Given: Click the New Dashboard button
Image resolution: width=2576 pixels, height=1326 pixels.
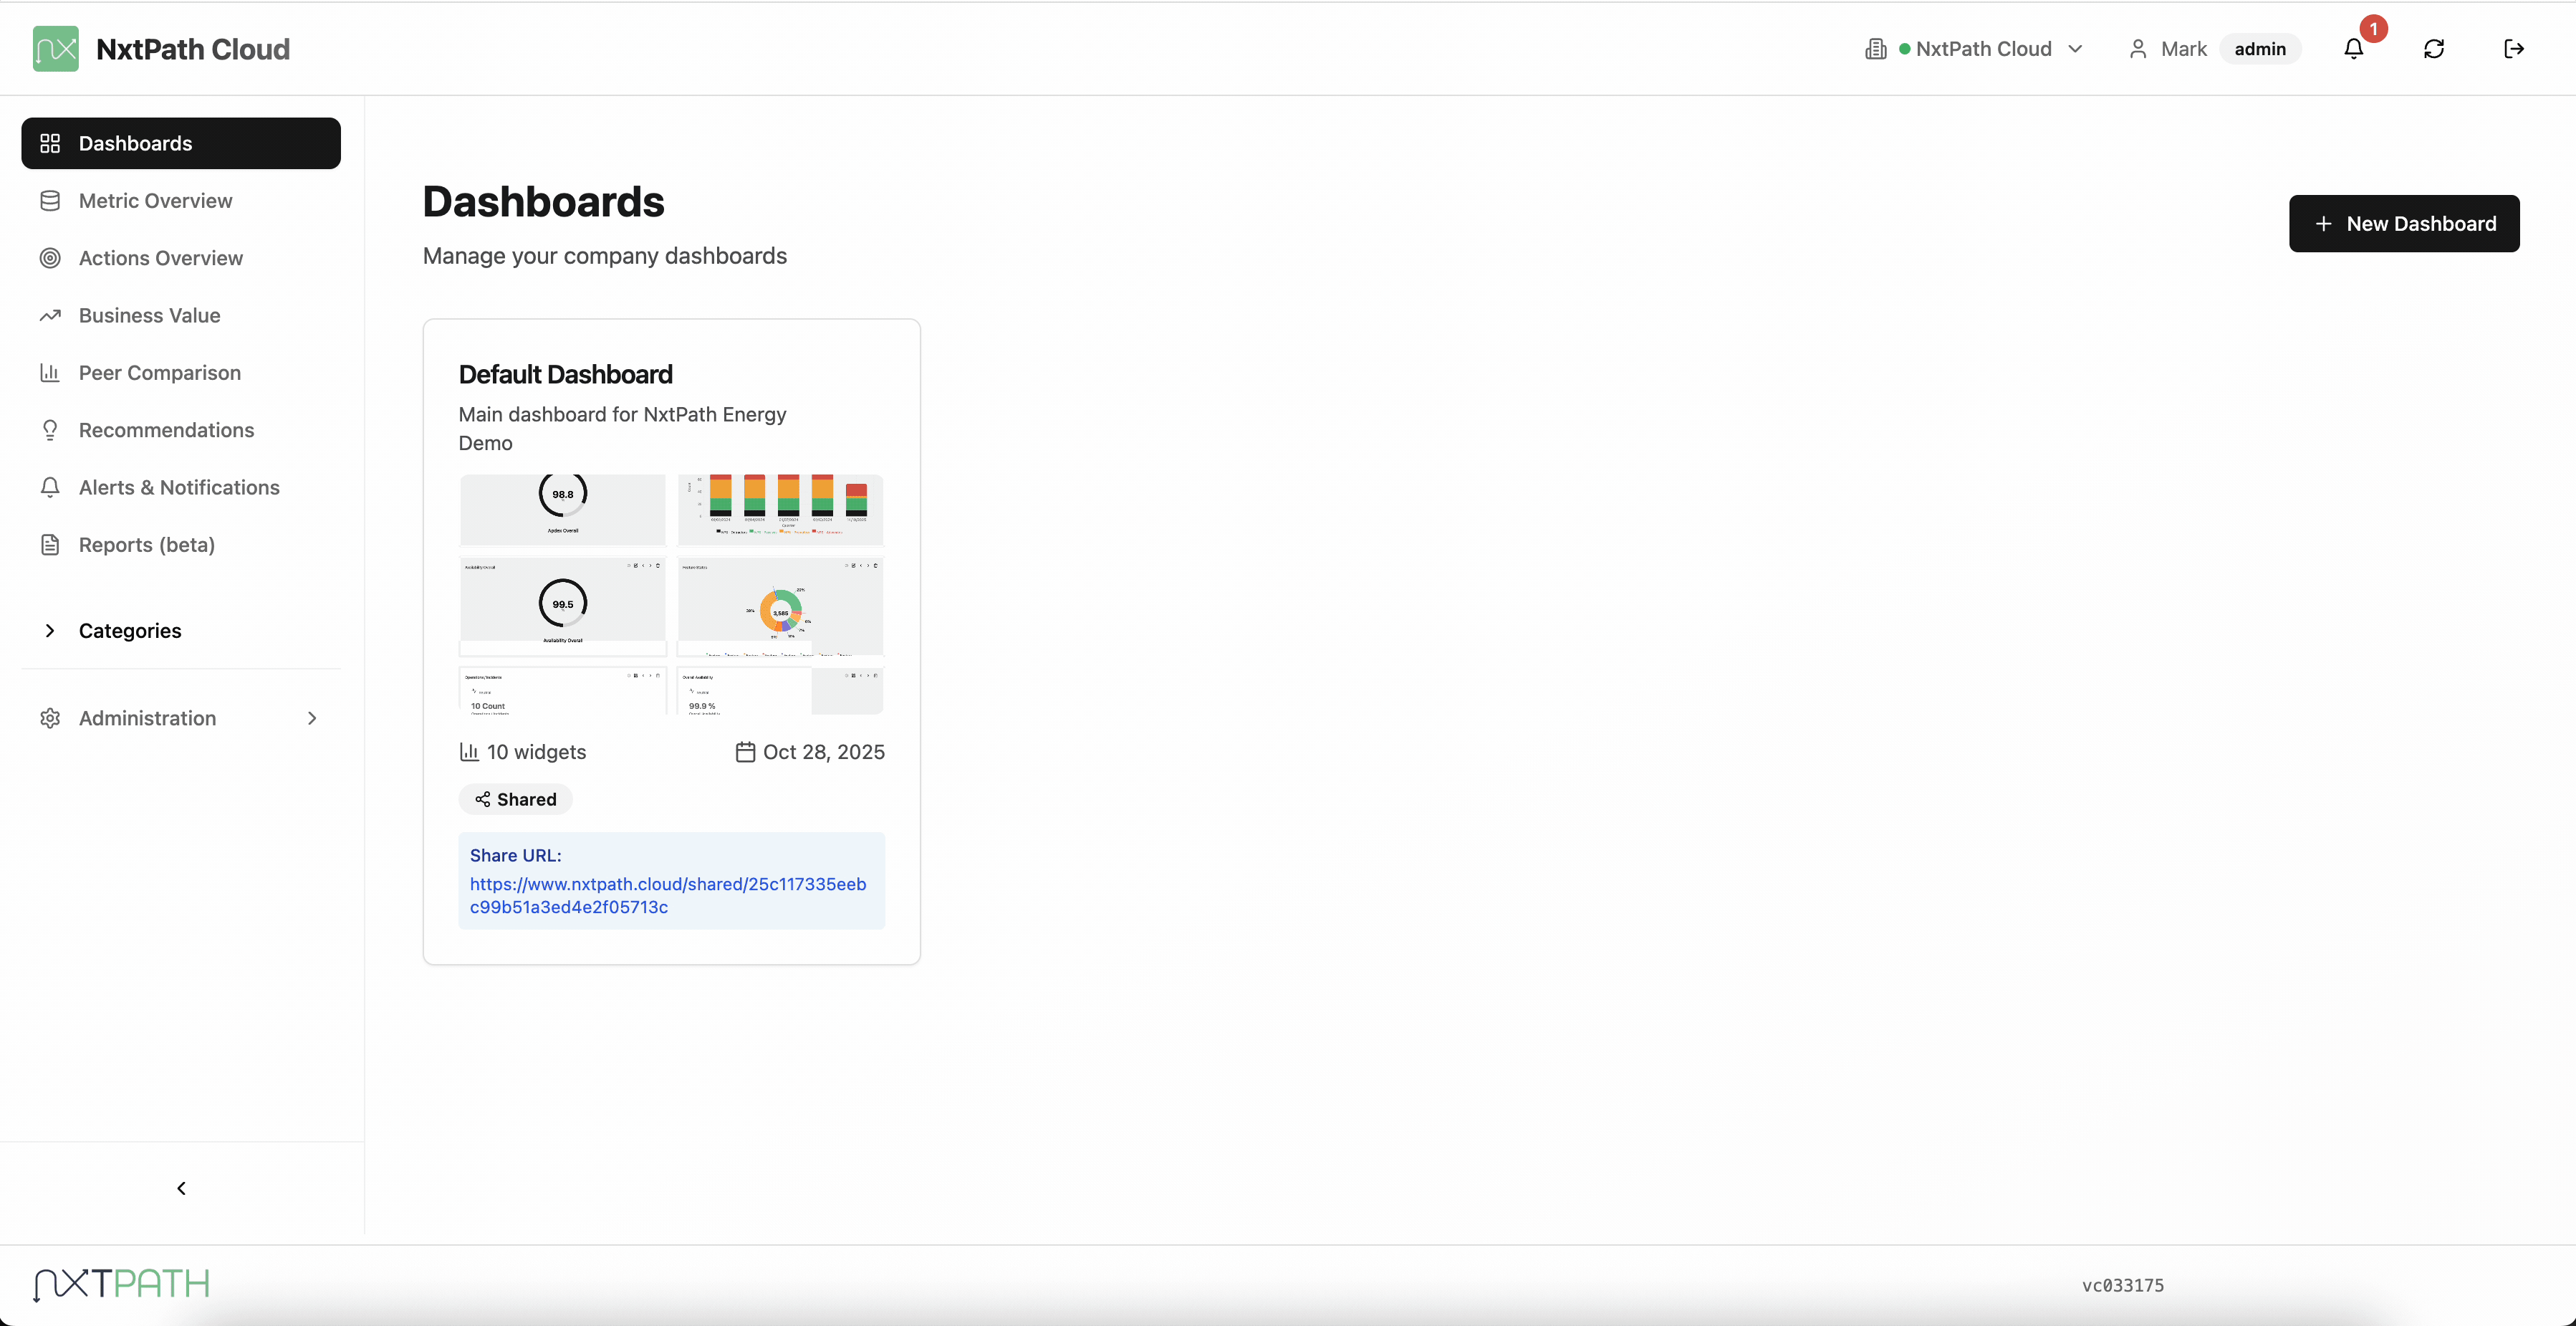Looking at the screenshot, I should tap(2403, 223).
